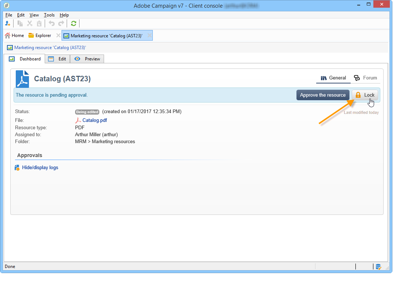The height and width of the screenshot is (283, 399).
Task: Switch to the Preview tab
Action: pos(87,59)
